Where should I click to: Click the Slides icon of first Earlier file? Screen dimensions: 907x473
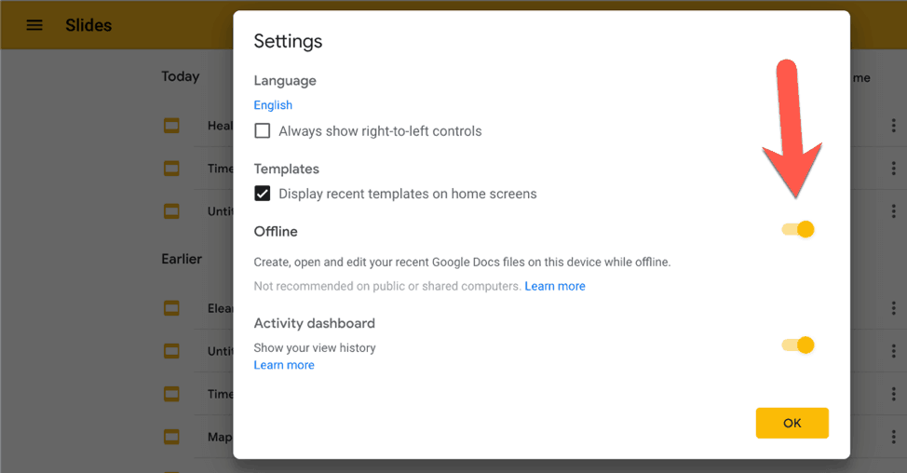(171, 308)
